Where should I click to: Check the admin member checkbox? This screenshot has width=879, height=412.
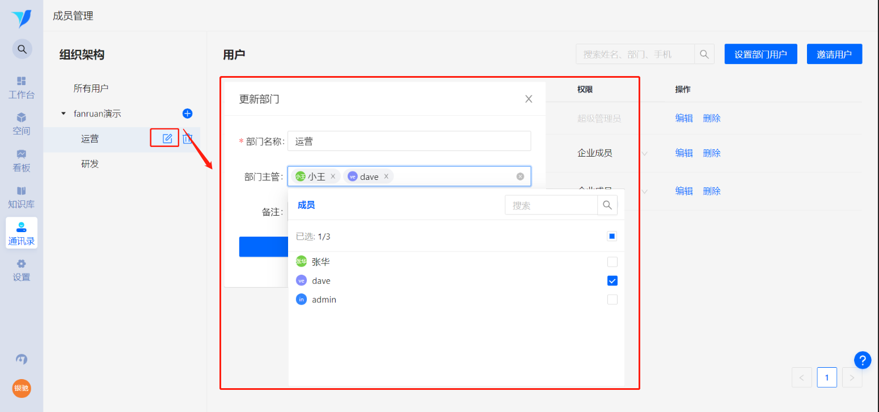click(612, 300)
